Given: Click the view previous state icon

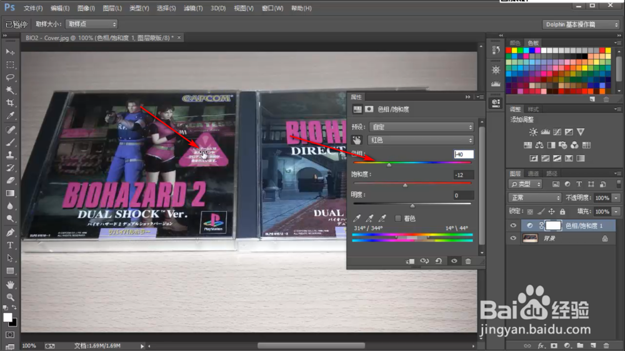Looking at the screenshot, I should click(424, 261).
